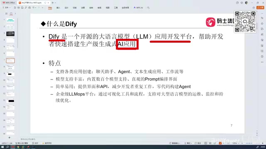Click the 特点 bullet heading
This screenshot has height=149, width=266.
[x=54, y=63]
